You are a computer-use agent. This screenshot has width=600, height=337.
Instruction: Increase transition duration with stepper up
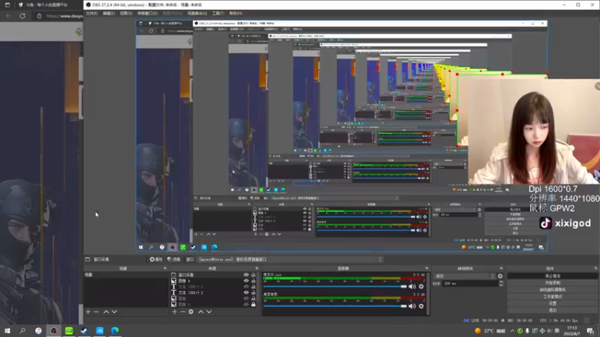501,282
